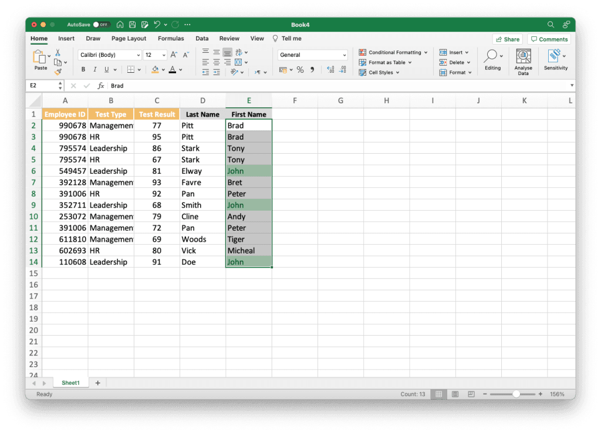Click the Undo arrow icon

coord(157,25)
